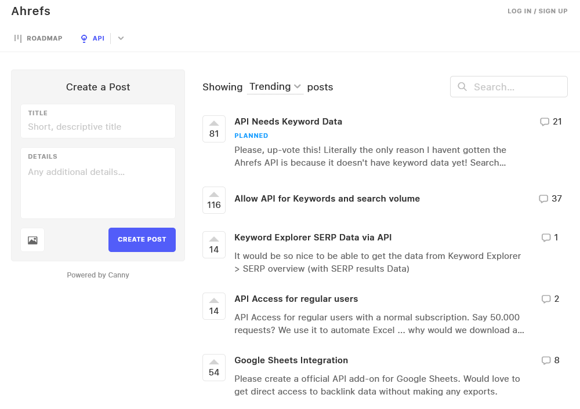
Task: Upvote the Allow API for Keywords post
Action: pyautogui.click(x=214, y=200)
